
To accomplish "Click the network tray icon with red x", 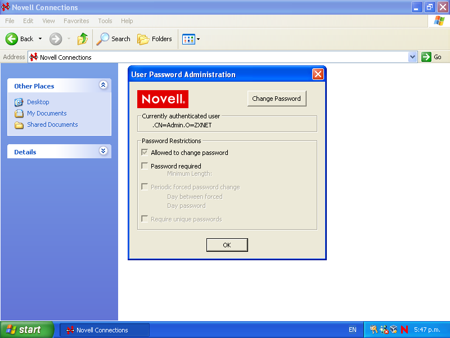I will pyautogui.click(x=384, y=330).
